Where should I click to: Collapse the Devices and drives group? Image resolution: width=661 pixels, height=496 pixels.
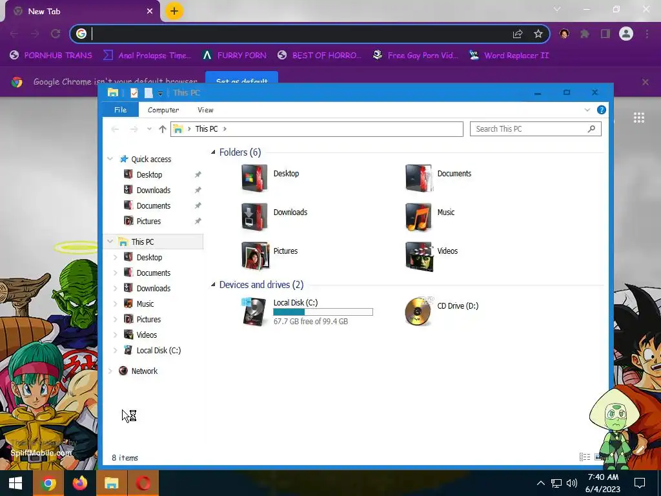pos(213,285)
